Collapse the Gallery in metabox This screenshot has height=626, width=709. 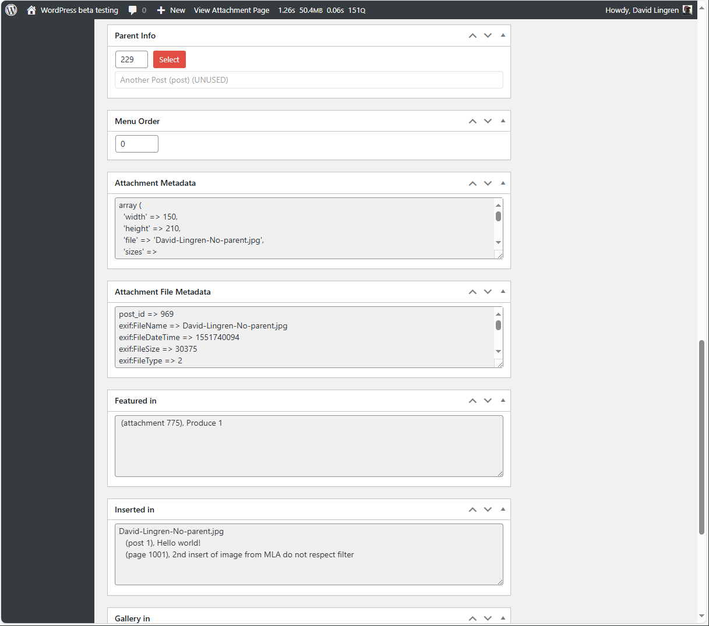tap(502, 618)
